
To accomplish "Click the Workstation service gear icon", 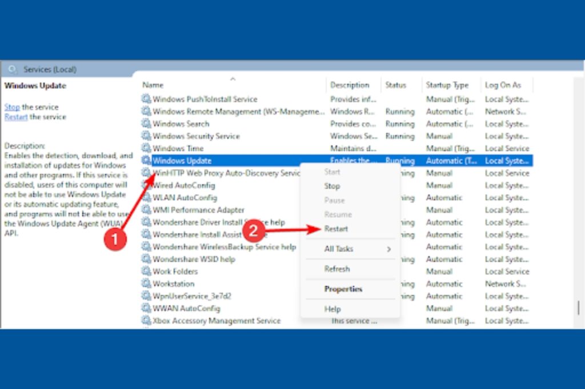I will click(x=146, y=284).
